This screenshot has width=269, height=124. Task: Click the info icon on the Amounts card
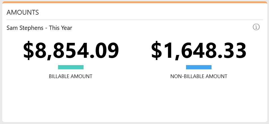click(x=256, y=27)
